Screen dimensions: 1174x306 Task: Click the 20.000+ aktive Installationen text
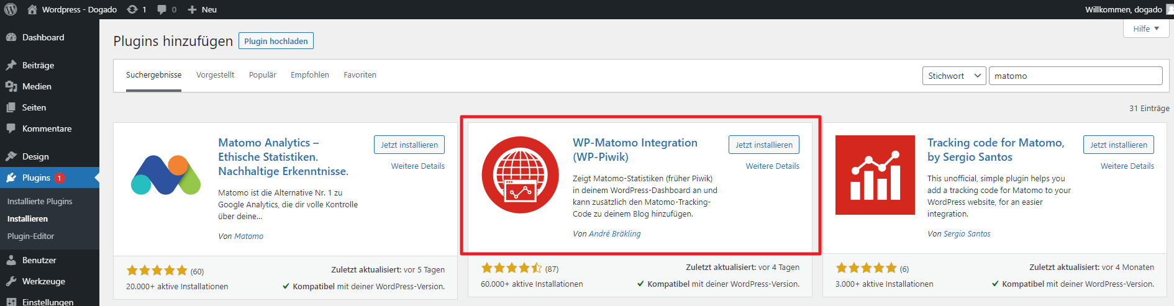pyautogui.click(x=177, y=287)
